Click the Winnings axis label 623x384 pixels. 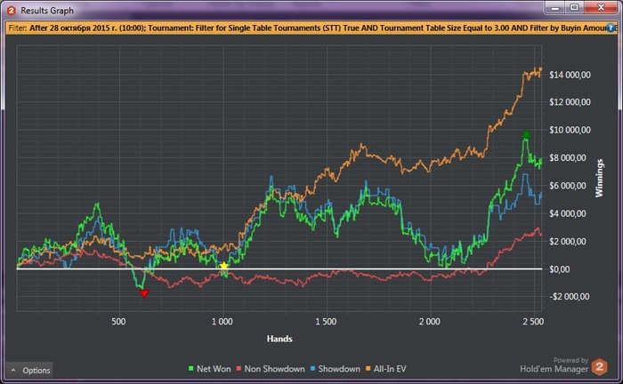(x=599, y=178)
